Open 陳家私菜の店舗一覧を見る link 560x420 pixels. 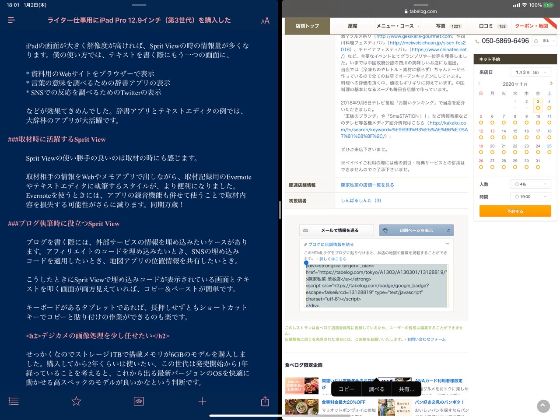[367, 185]
